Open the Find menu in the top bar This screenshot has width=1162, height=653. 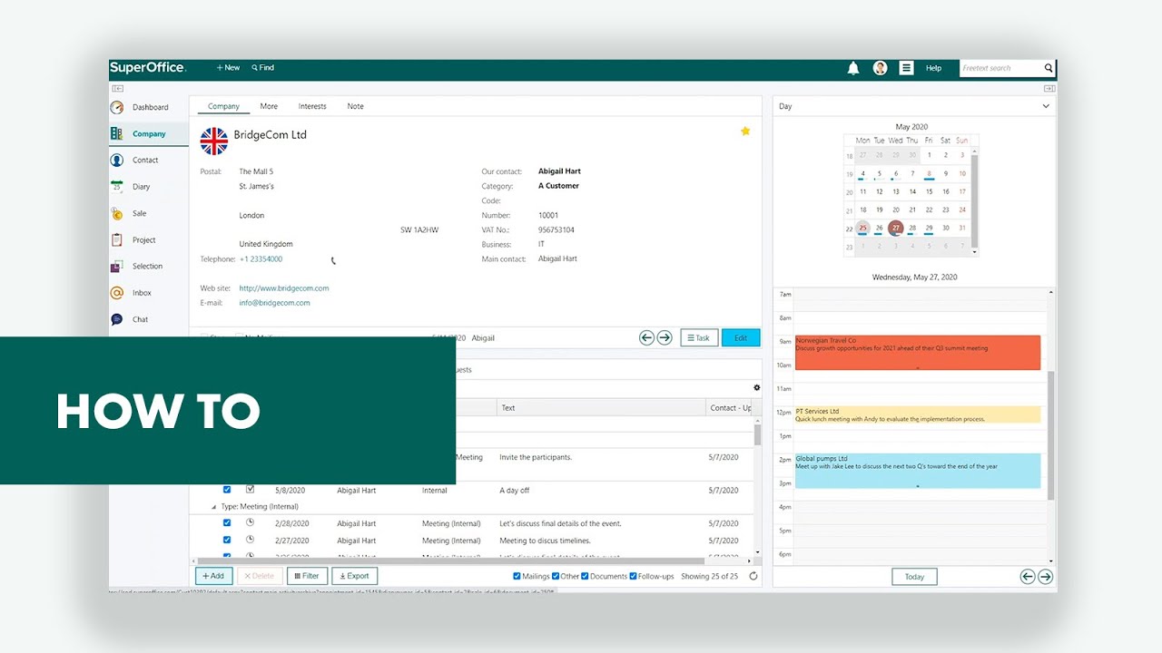[263, 68]
